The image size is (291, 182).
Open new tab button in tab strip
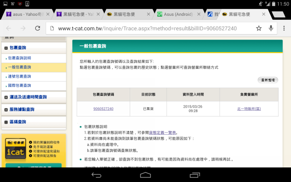pyautogui.click(x=278, y=14)
